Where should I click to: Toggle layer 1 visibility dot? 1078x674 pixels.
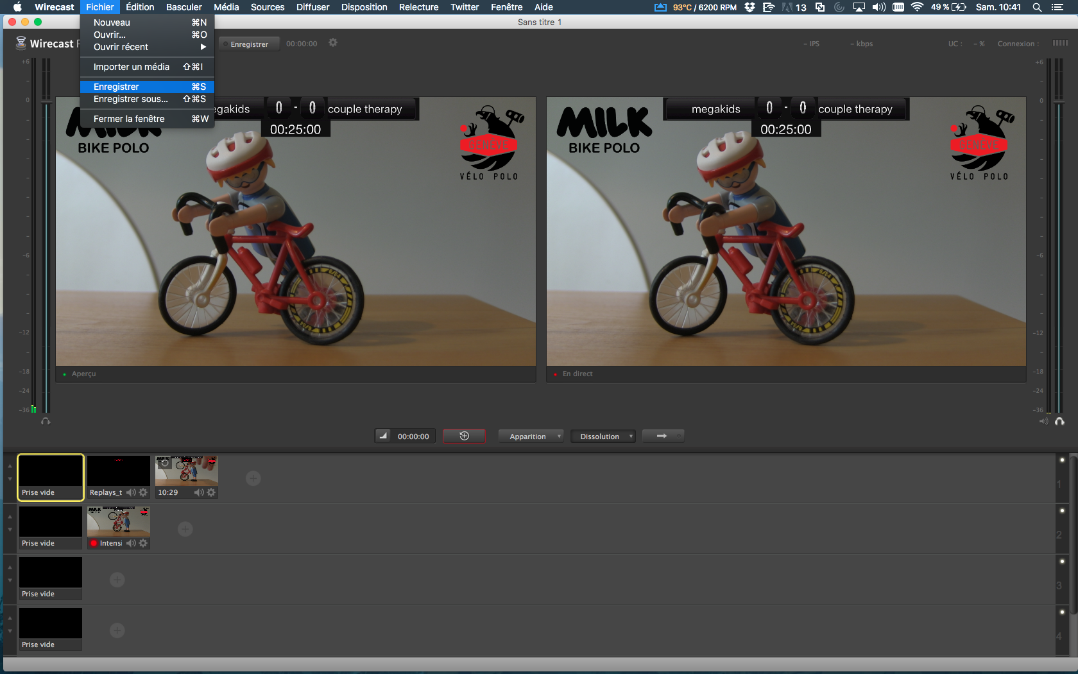(1062, 460)
